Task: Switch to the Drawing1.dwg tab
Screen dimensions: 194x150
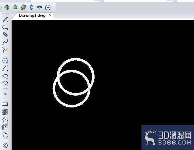Action: click(x=32, y=15)
